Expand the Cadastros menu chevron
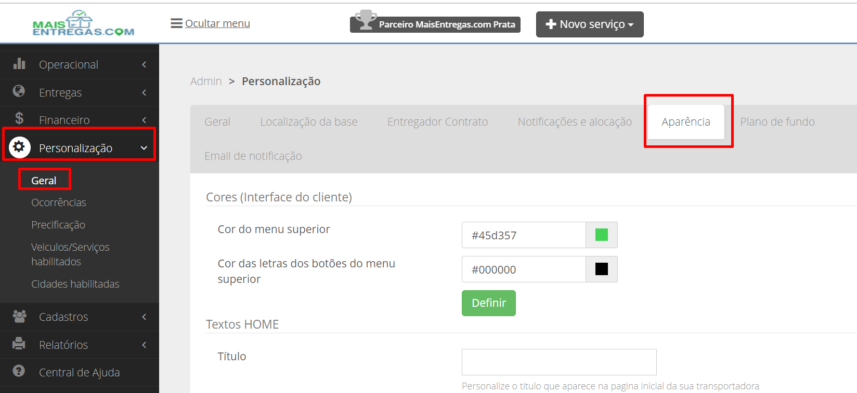Screen dimensions: 857x393 click(144, 317)
